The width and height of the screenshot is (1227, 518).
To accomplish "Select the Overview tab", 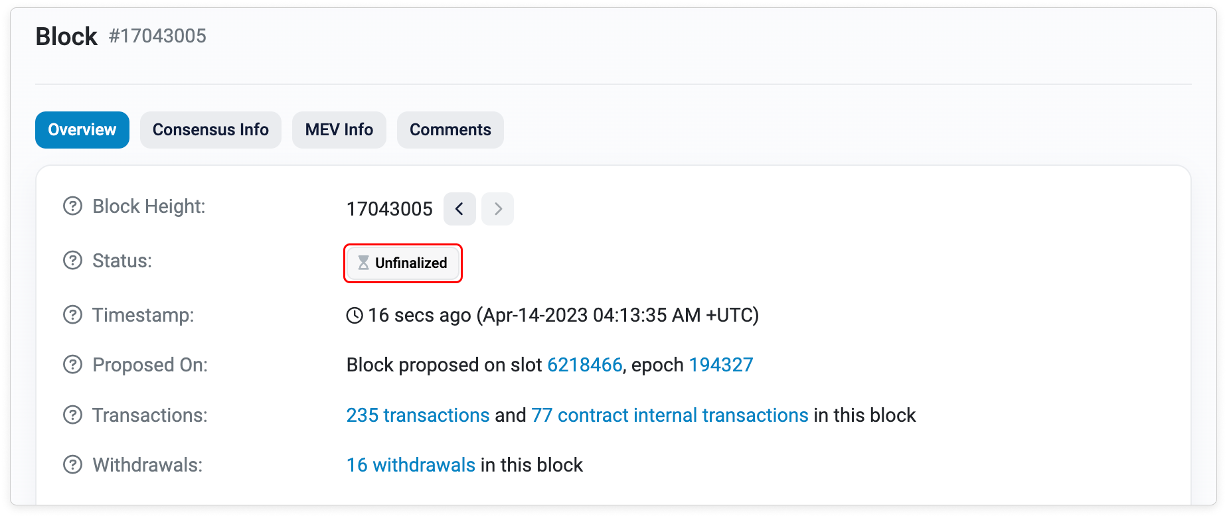I will click(82, 130).
